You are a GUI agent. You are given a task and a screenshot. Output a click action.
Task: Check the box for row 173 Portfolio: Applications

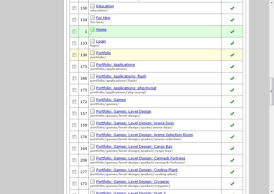click(74, 67)
